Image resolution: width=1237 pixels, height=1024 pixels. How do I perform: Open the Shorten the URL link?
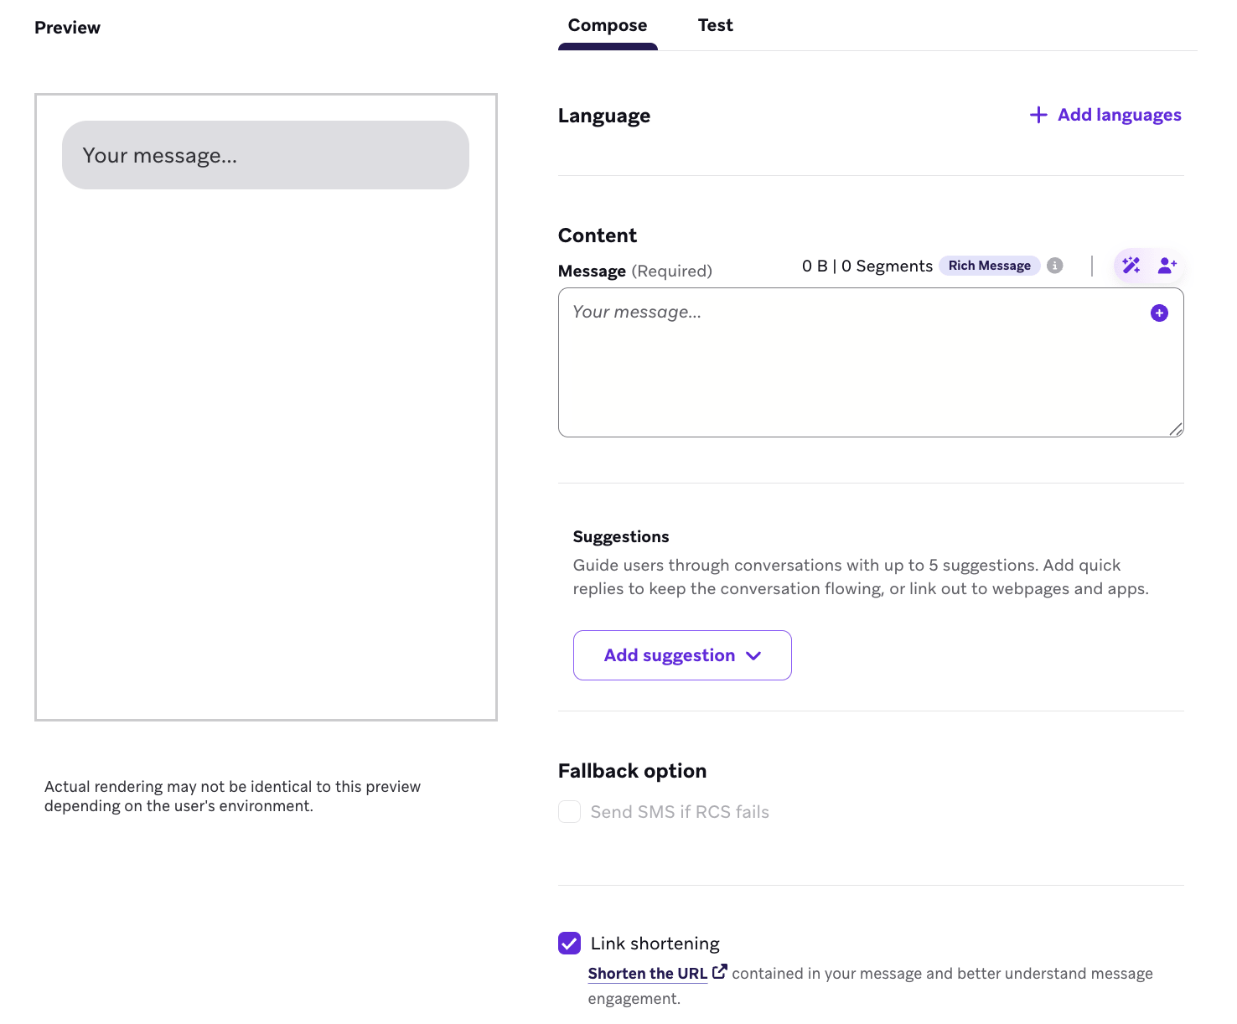click(x=647, y=972)
